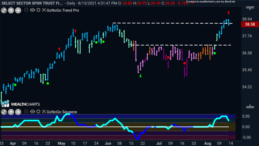Click diagonal resize icon in Trend Pro panel
This screenshot has height=146, width=259.
(4, 11)
